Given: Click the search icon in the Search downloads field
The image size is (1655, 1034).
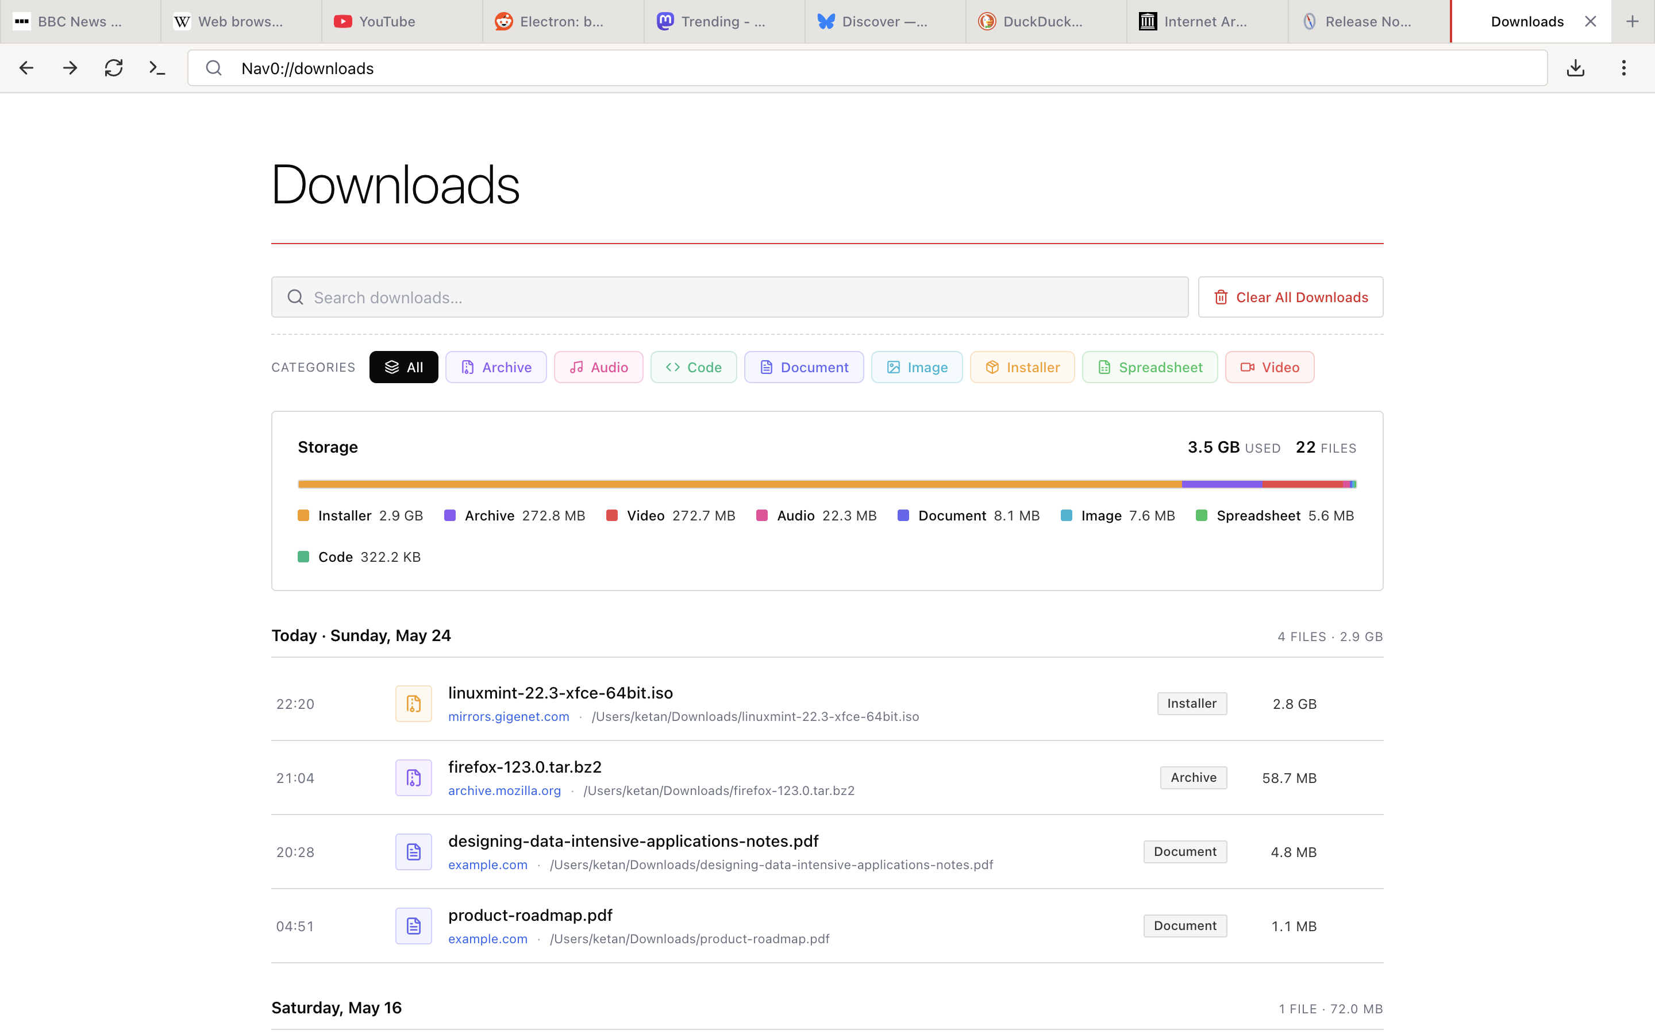Looking at the screenshot, I should pos(295,298).
